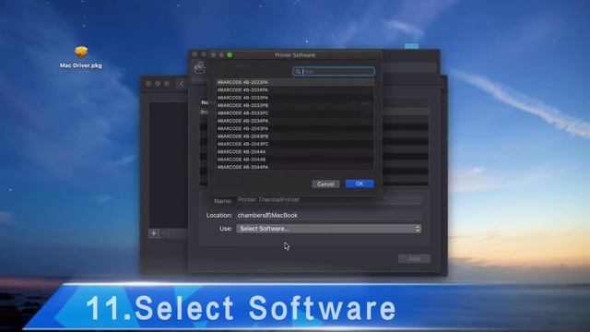Go back with the chevron in Printers window
590x332 pixels.
[182, 84]
